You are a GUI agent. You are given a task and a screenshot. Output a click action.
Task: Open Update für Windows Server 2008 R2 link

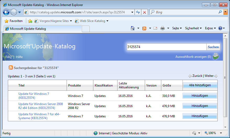coord(41,106)
